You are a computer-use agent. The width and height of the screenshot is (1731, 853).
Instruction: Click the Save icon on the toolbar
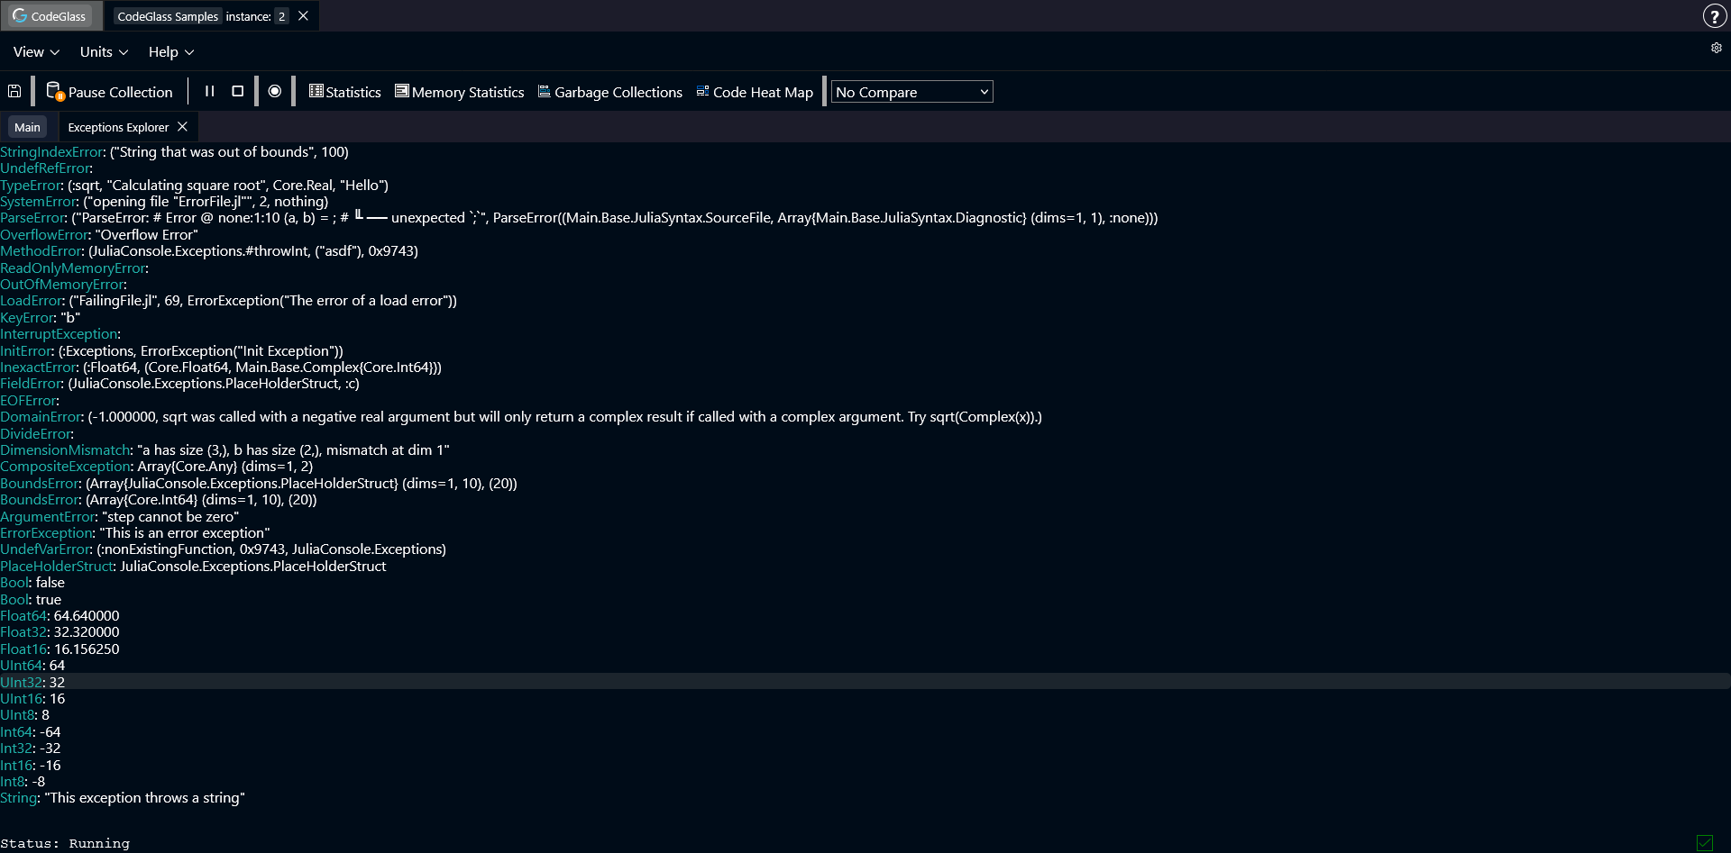(14, 91)
